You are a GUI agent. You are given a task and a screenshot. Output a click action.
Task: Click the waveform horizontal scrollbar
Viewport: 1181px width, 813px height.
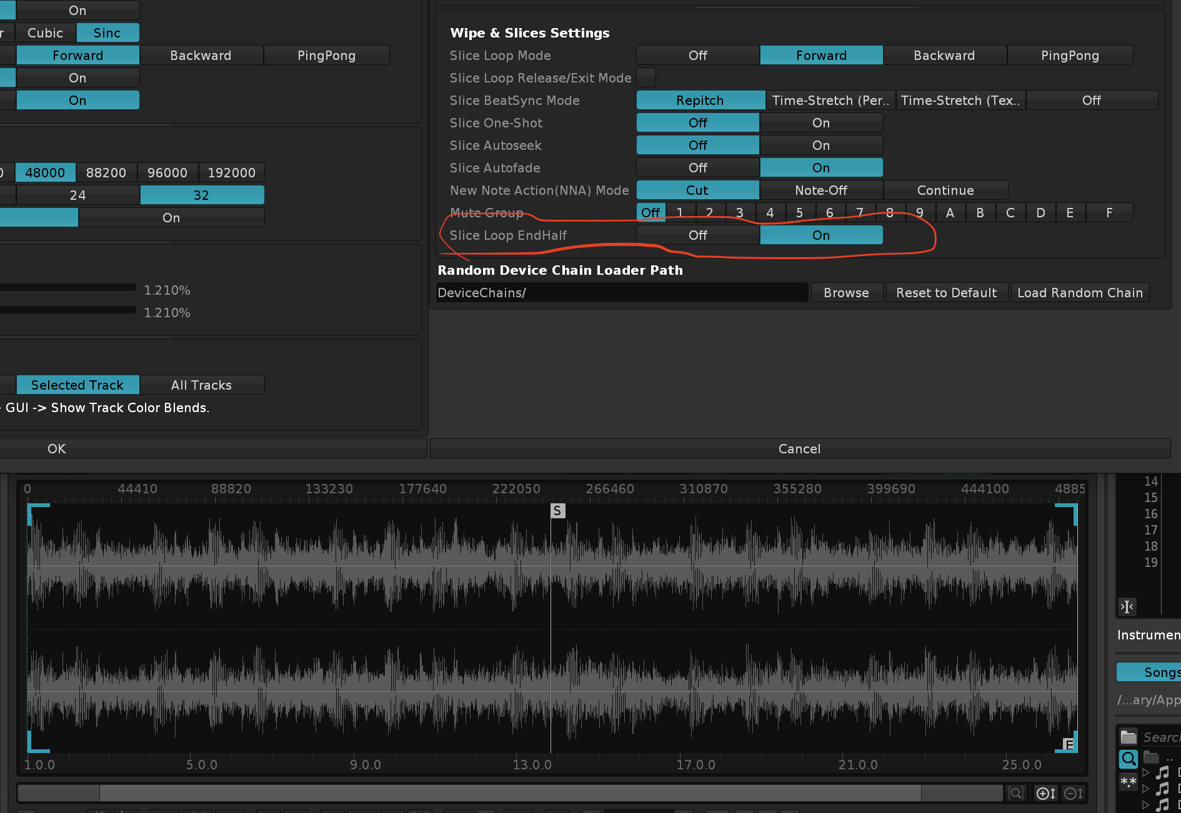pos(510,793)
